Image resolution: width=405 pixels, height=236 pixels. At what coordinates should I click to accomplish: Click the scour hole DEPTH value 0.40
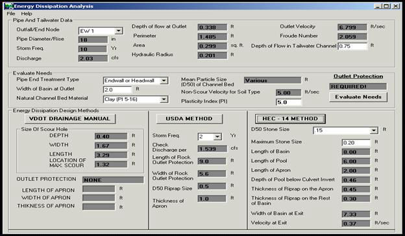tap(111, 136)
